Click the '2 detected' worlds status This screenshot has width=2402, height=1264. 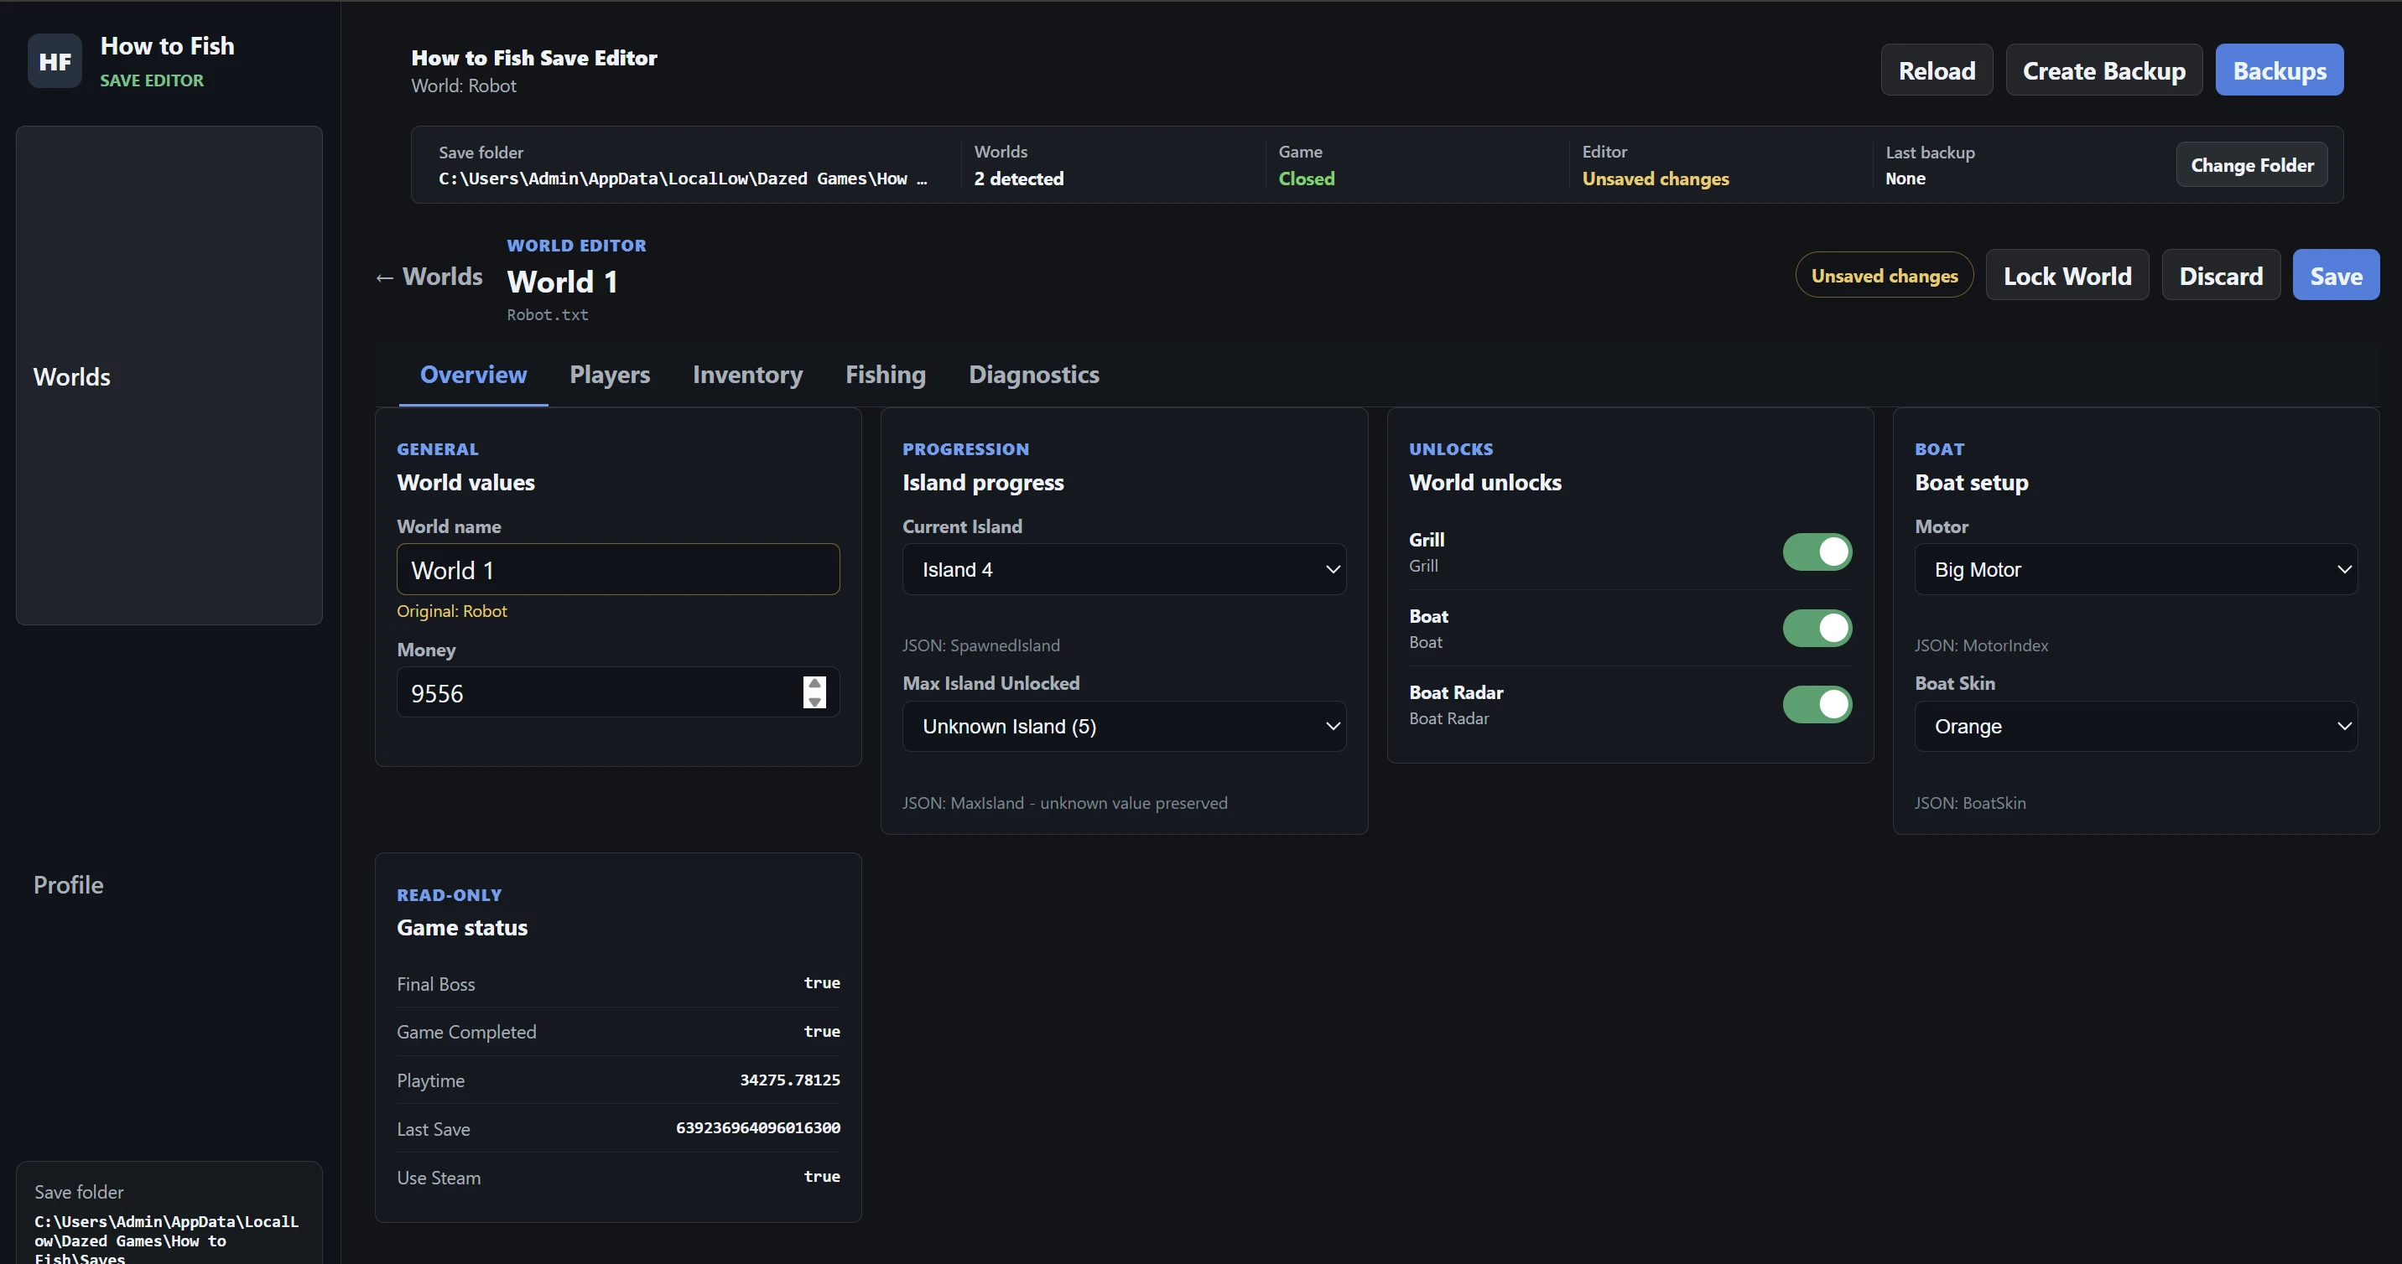pyautogui.click(x=1018, y=178)
